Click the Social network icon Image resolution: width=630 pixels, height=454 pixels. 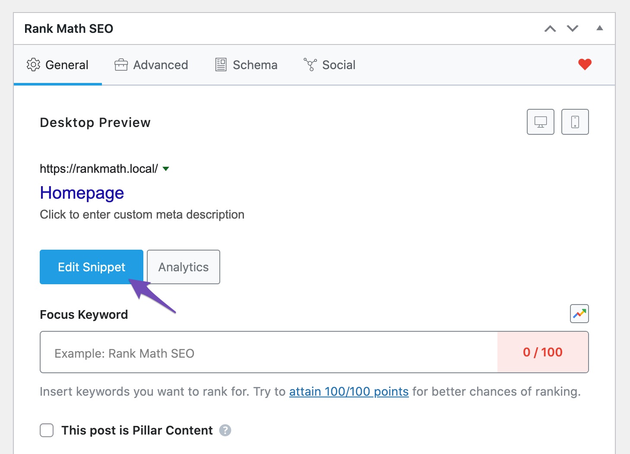310,65
